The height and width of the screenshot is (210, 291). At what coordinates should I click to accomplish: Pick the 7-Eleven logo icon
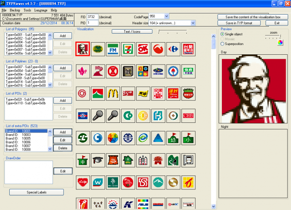[x=128, y=49]
